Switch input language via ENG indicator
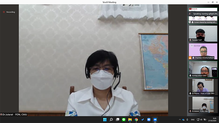 pos(193,120)
